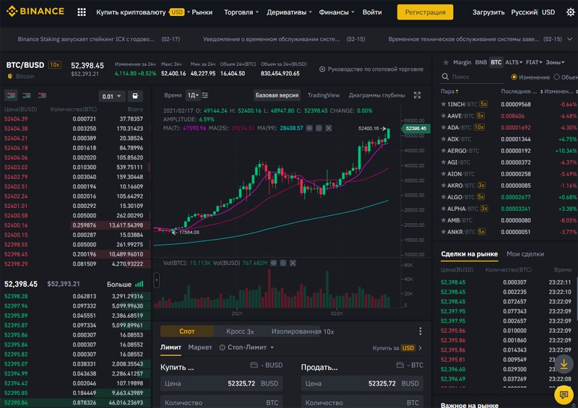Select the Кросс 3x margin tab
This screenshot has height=408, width=578.
(x=240, y=331)
